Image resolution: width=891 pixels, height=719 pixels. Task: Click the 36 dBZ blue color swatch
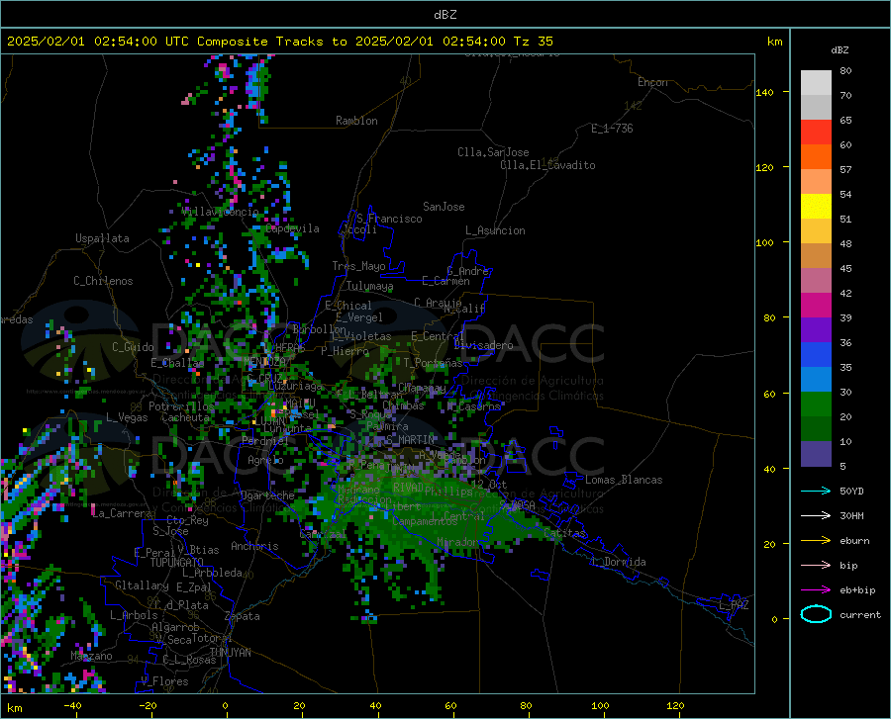pos(816,355)
